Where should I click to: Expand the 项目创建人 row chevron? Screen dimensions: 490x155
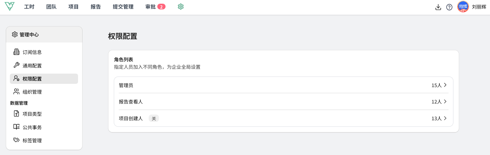(445, 118)
